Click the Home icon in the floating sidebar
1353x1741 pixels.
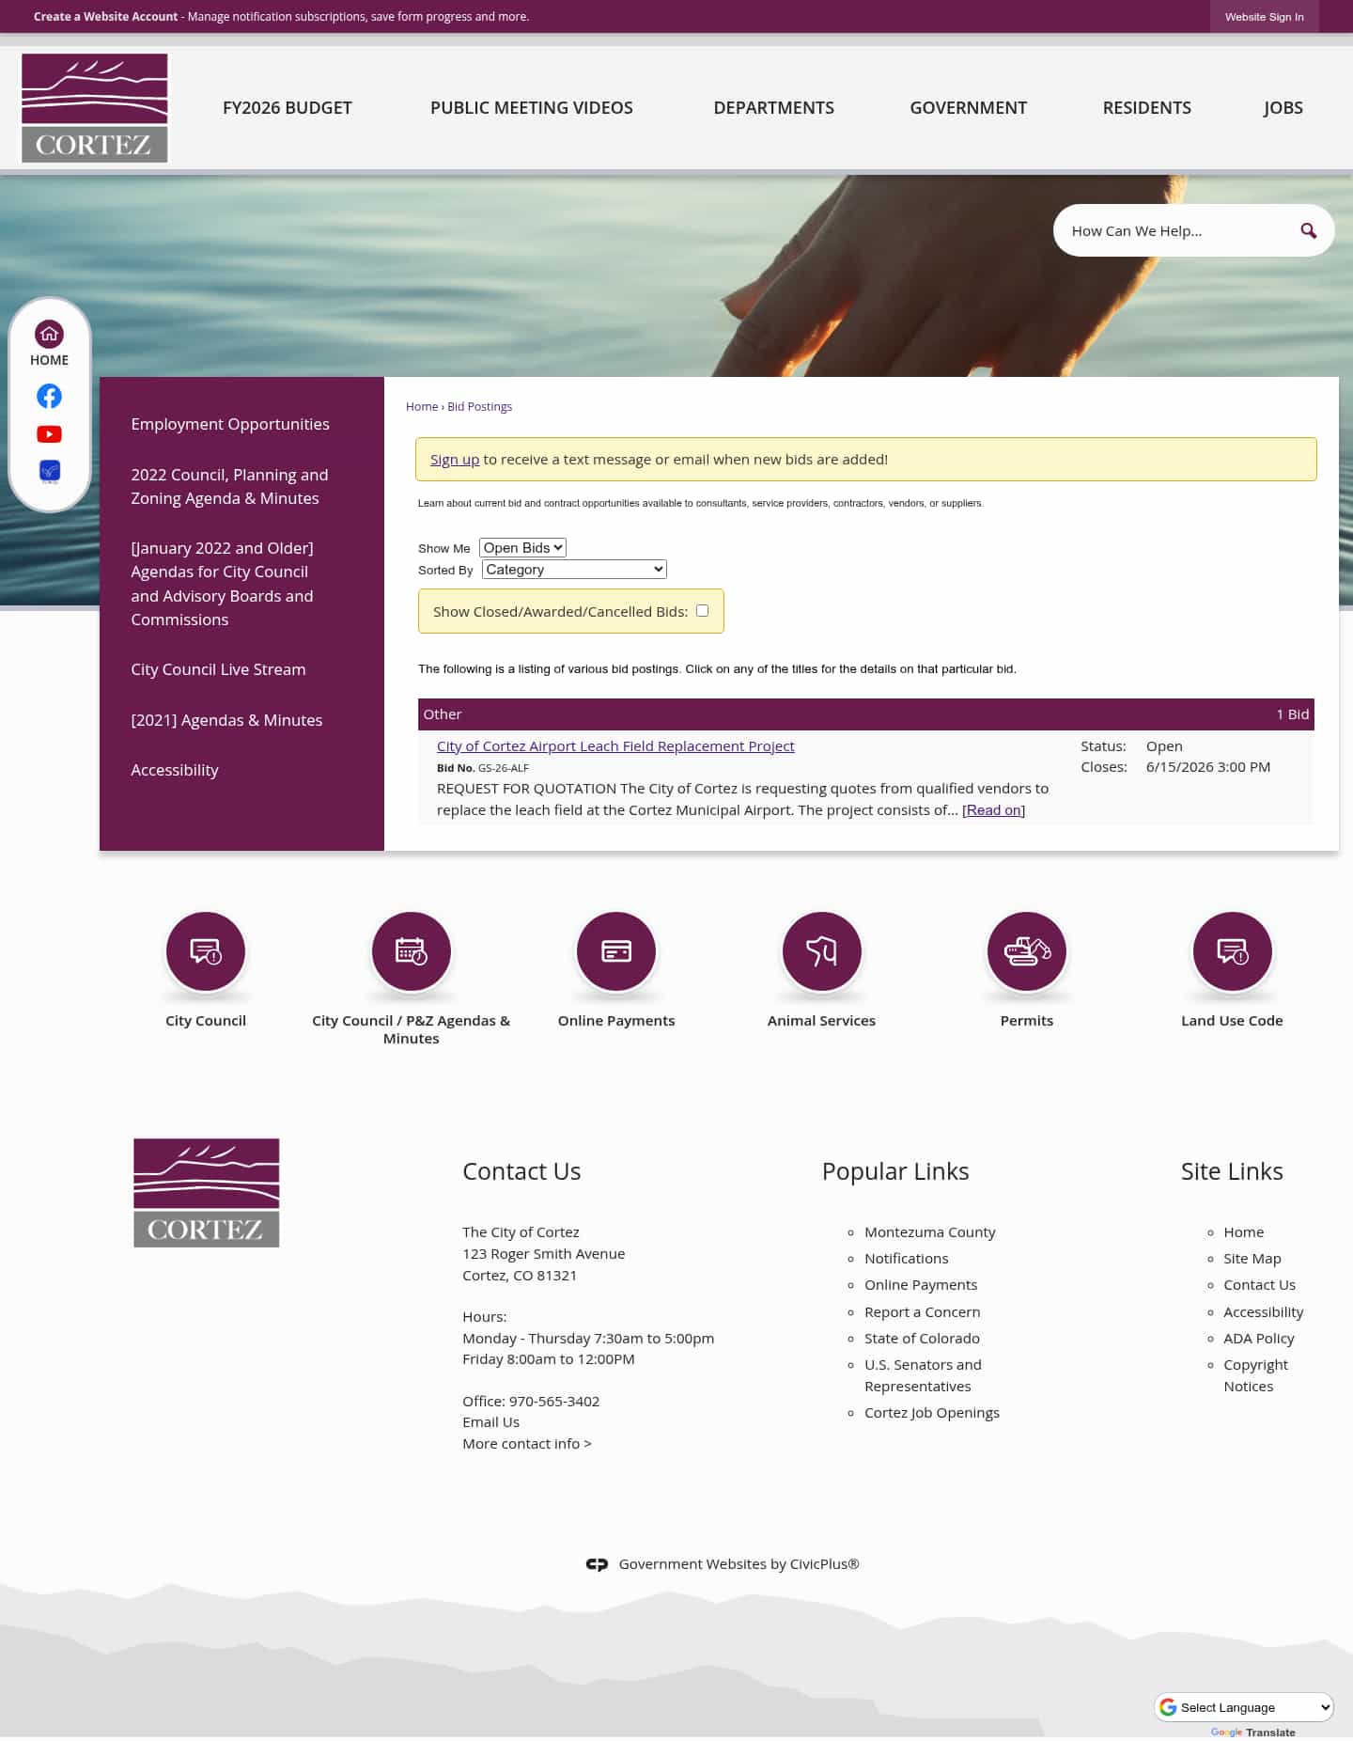tap(49, 334)
